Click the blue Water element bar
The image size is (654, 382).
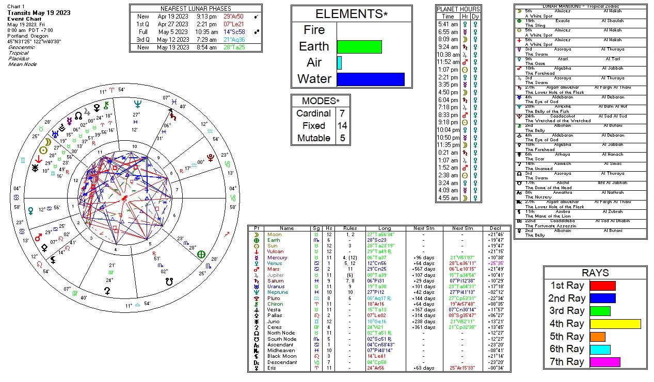[x=371, y=79]
